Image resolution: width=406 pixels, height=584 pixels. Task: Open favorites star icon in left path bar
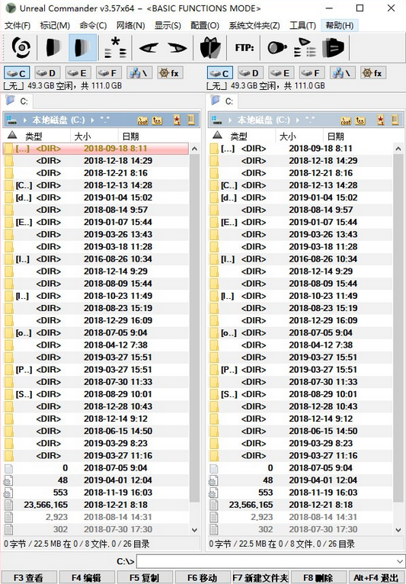pos(177,120)
